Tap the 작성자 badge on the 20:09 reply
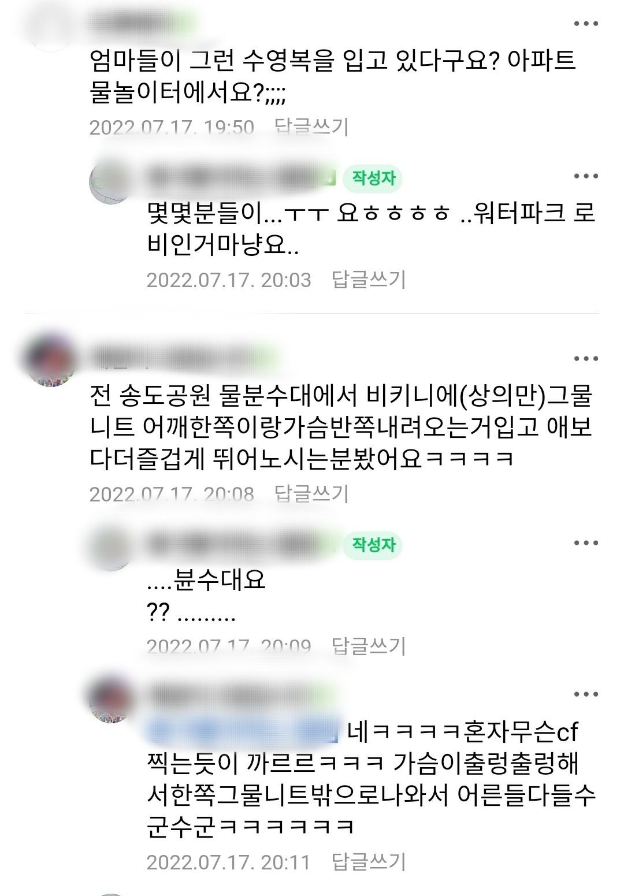624x896 pixels. click(x=373, y=545)
